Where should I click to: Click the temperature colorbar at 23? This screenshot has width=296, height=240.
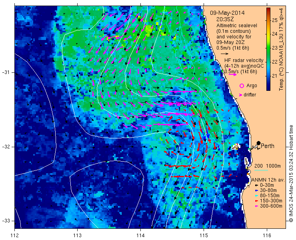point(268,48)
